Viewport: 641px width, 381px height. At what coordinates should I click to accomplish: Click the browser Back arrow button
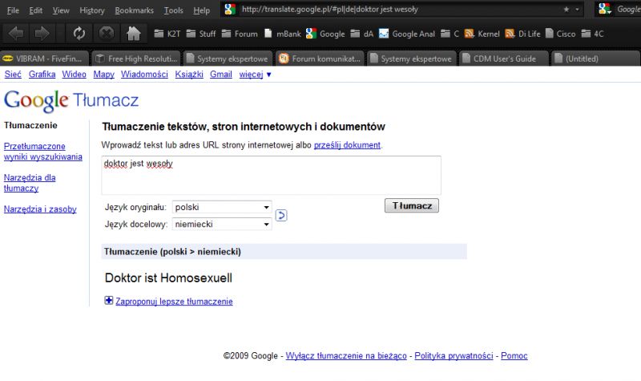click(16, 33)
